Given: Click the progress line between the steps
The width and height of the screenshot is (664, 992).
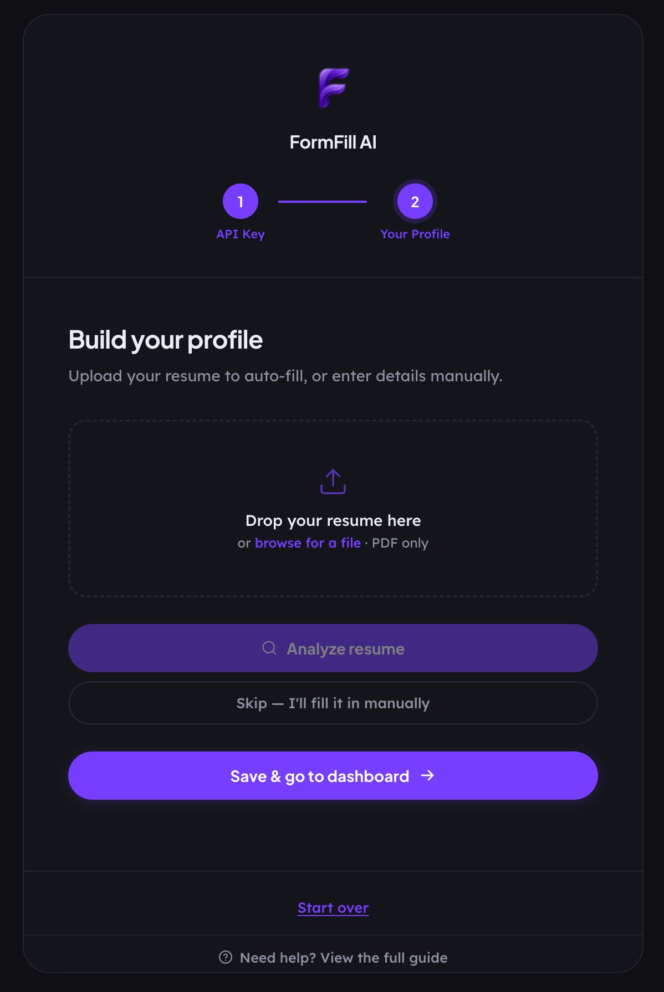Looking at the screenshot, I should pyautogui.click(x=322, y=202).
